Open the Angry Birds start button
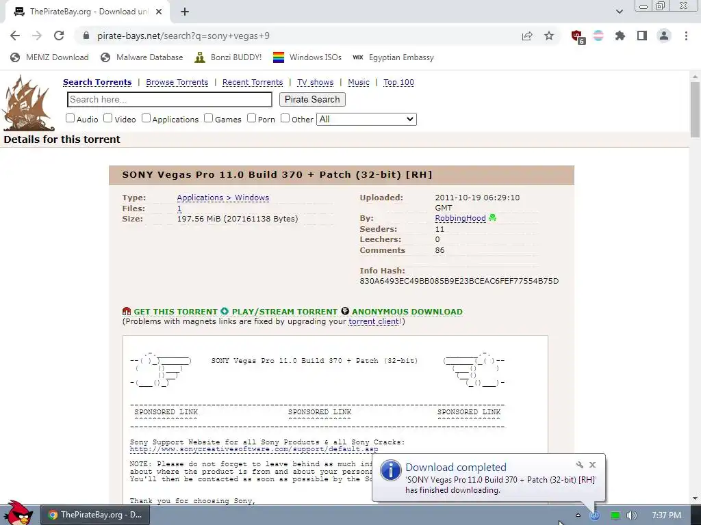Viewport: 701px width, 525px height. pos(18,513)
